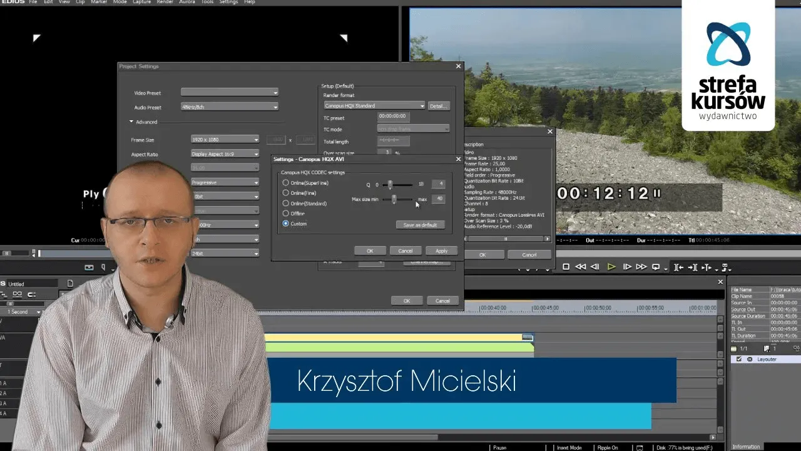Open the Render format dropdown
Screen dimensions: 801x451
(x=422, y=106)
